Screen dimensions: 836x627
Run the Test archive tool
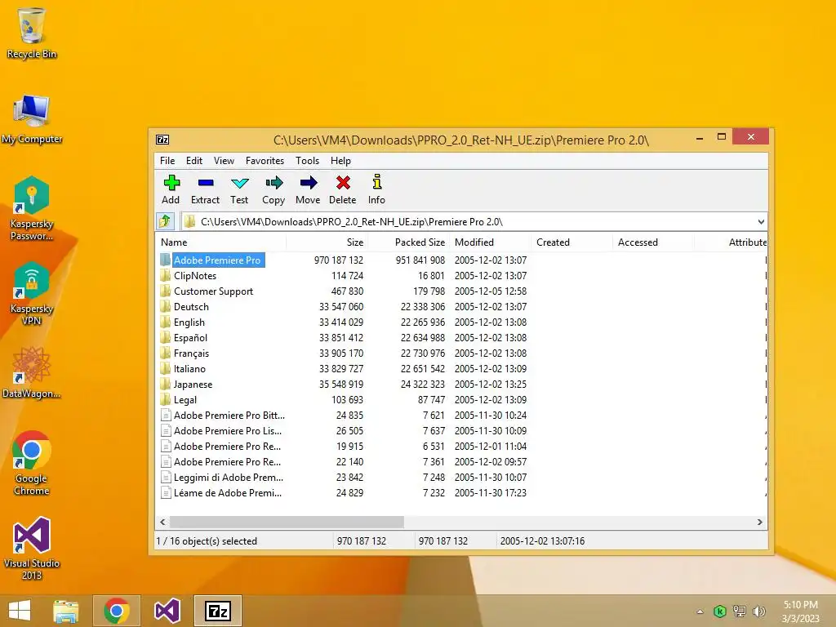239,189
